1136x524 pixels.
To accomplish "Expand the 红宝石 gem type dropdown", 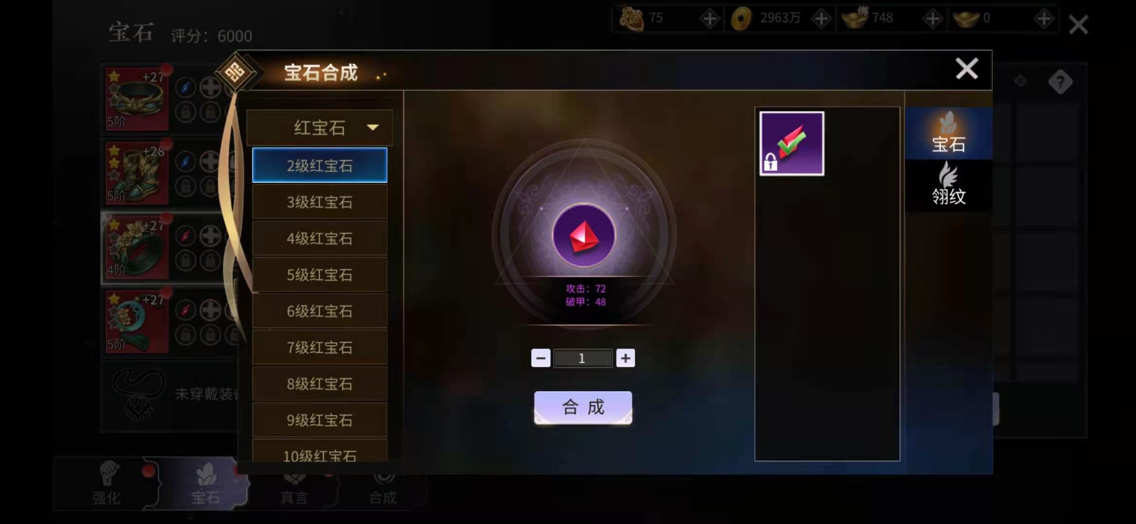I will 319,128.
